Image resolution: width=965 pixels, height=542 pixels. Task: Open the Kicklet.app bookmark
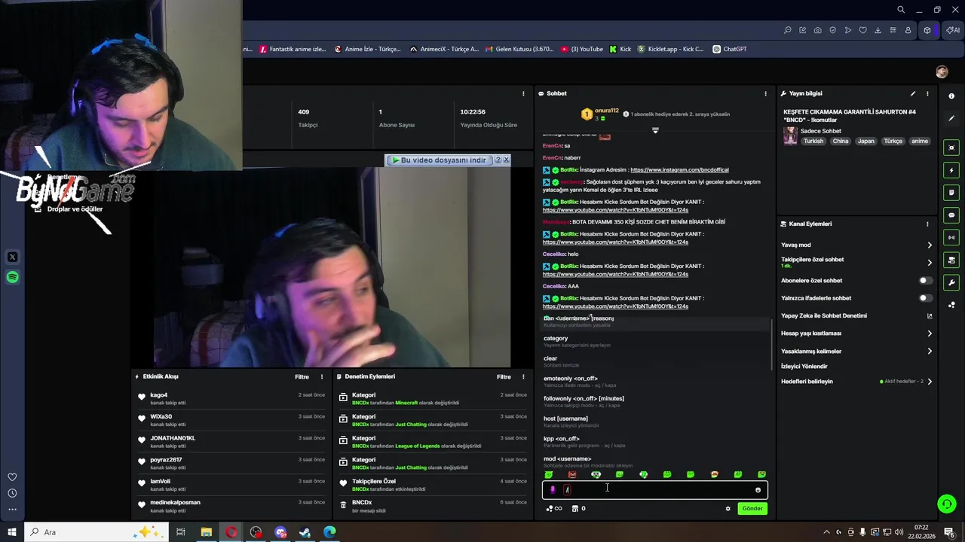670,49
